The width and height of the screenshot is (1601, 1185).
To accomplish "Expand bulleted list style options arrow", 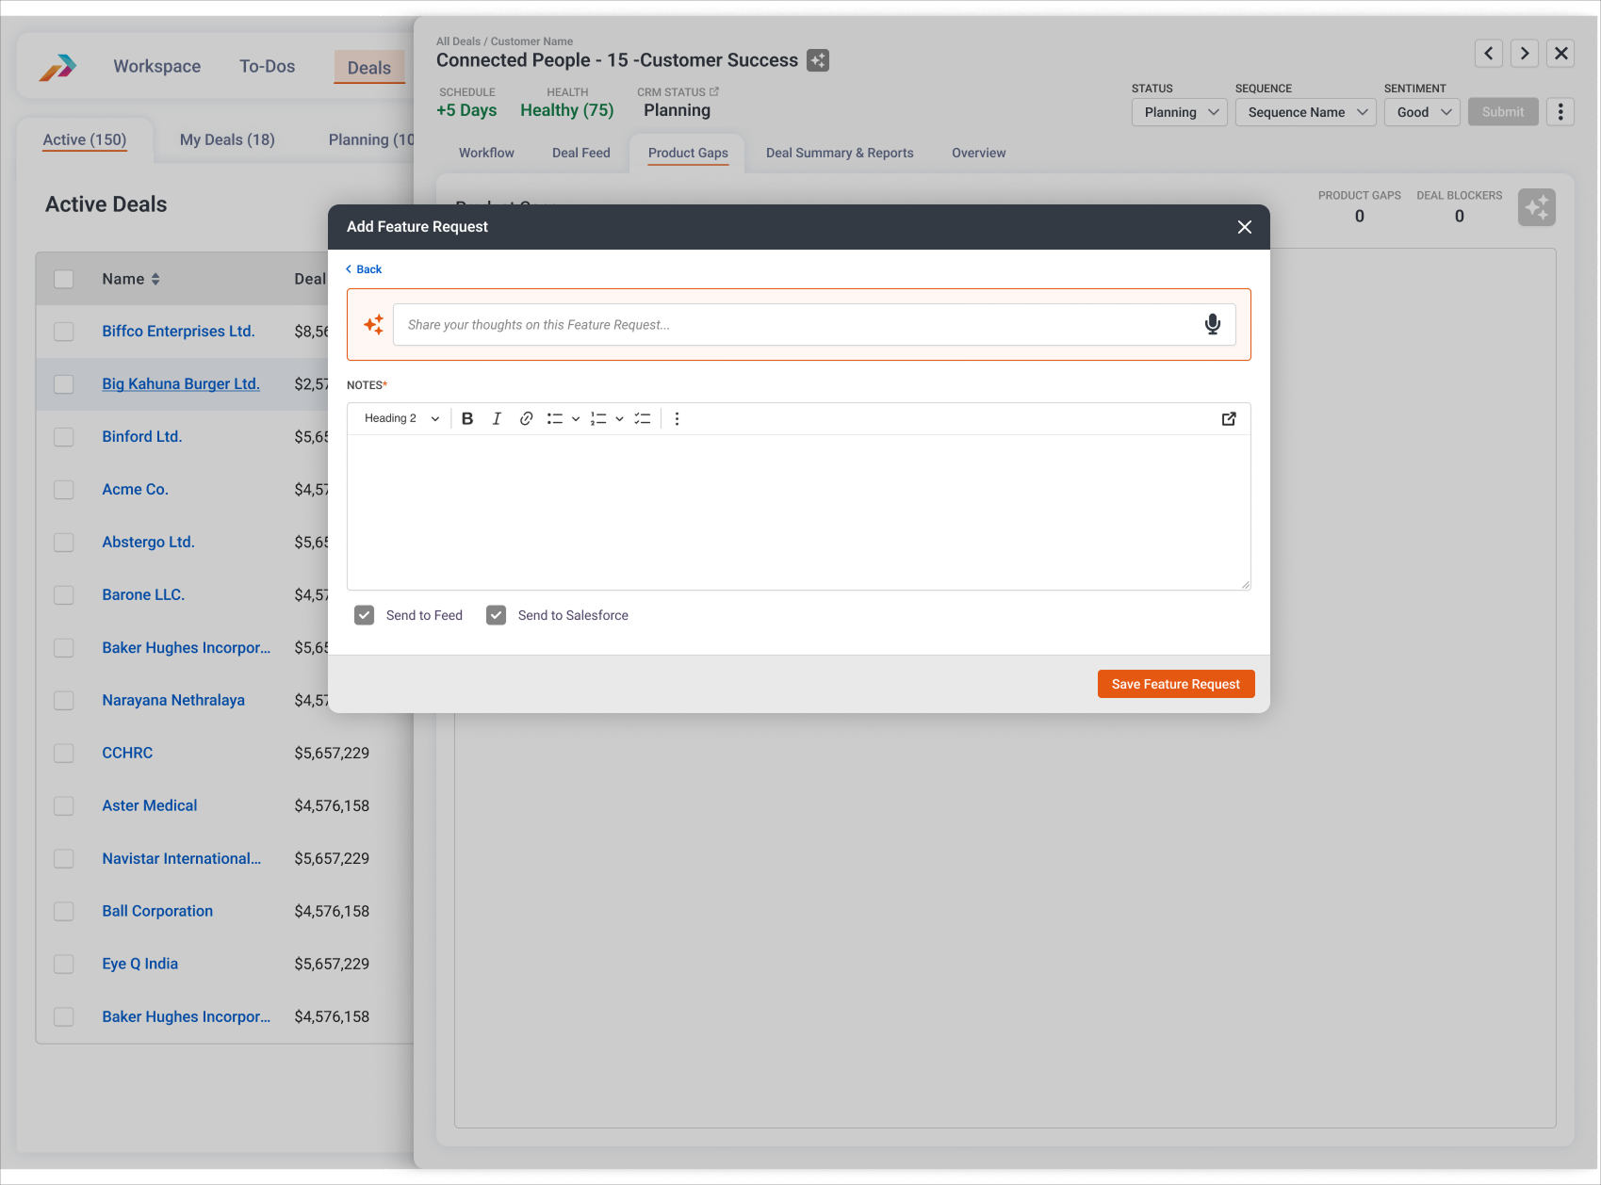I will click(576, 419).
